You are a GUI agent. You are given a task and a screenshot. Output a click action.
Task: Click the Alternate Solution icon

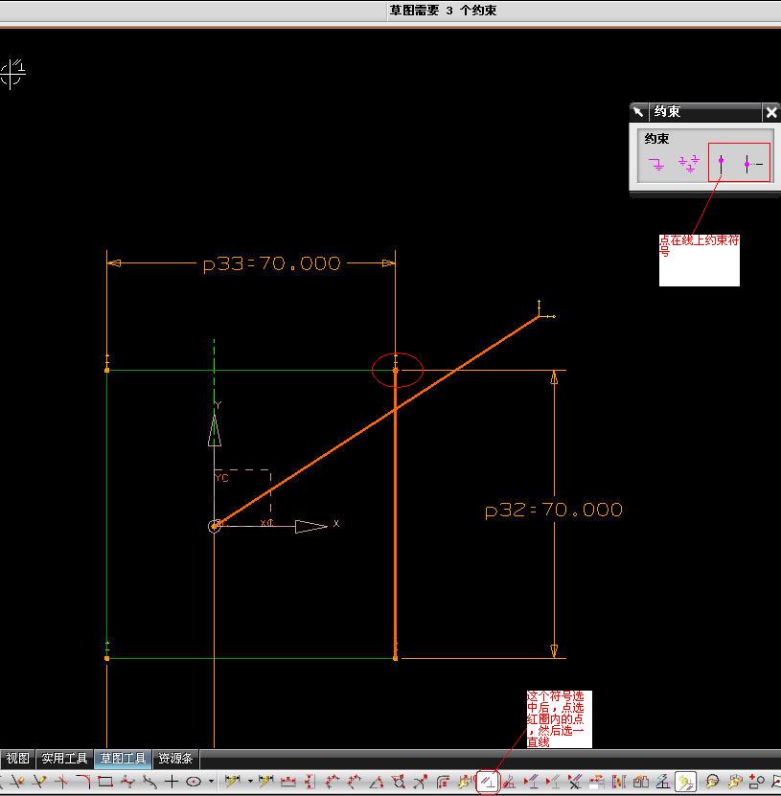coord(641,782)
